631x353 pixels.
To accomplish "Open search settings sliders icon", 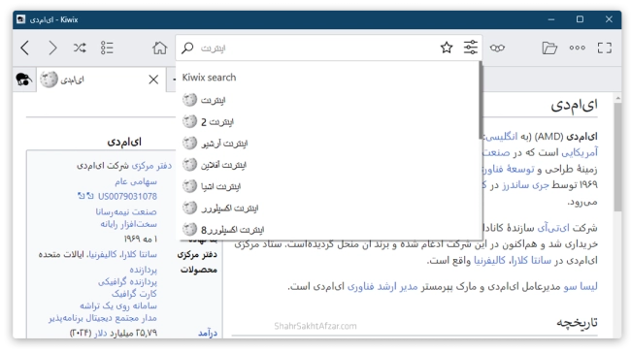I will [471, 48].
